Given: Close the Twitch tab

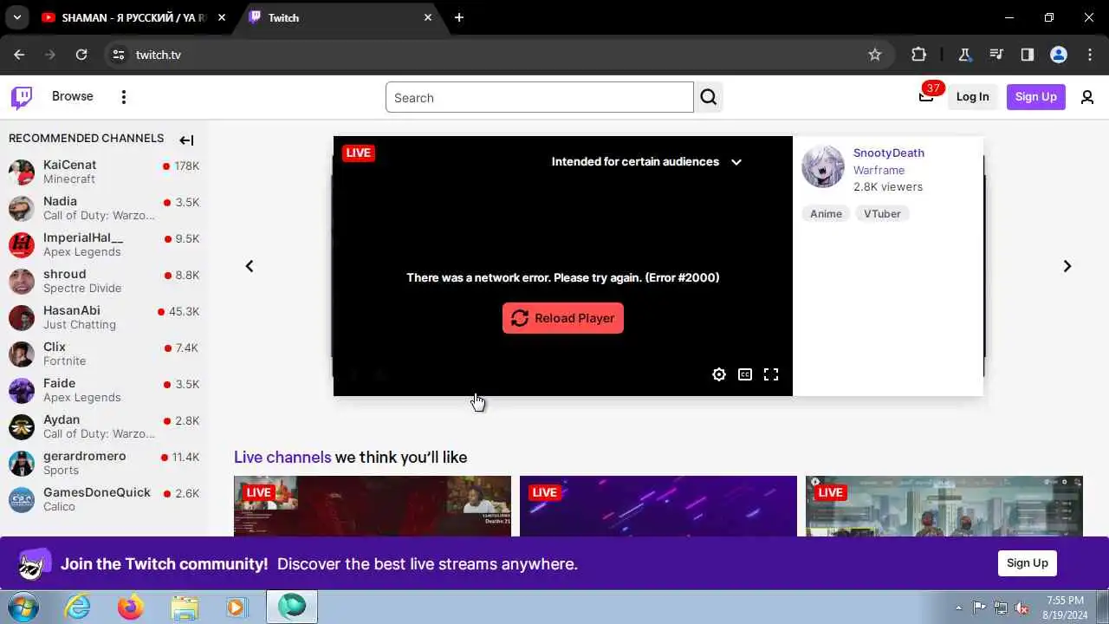Looking at the screenshot, I should tap(428, 17).
